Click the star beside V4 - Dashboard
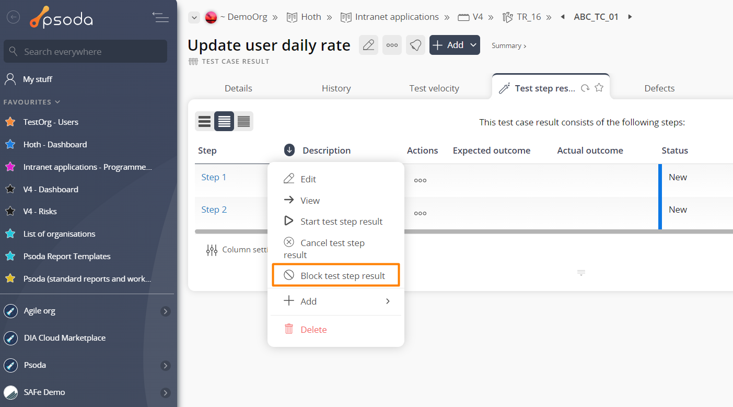This screenshot has height=407, width=733. click(10, 189)
